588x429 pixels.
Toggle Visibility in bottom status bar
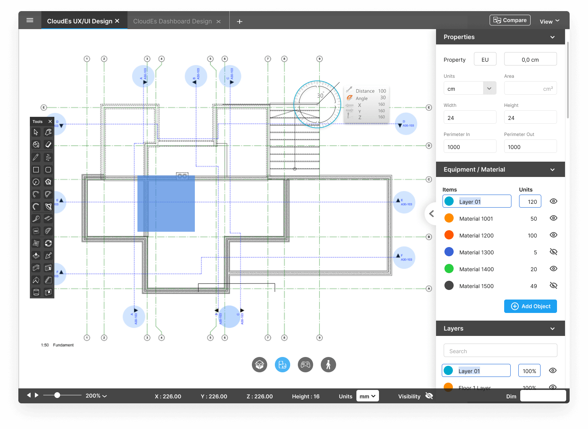[x=429, y=396]
